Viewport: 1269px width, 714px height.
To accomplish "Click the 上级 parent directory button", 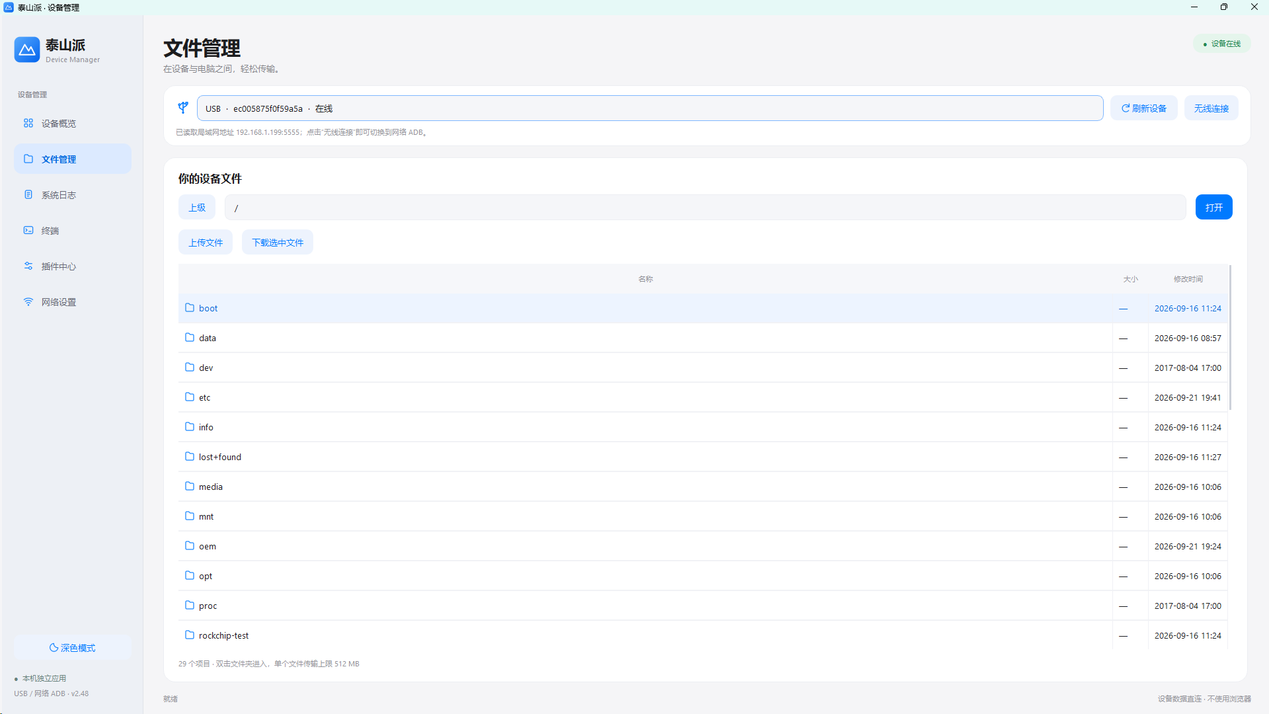I will coord(197,207).
